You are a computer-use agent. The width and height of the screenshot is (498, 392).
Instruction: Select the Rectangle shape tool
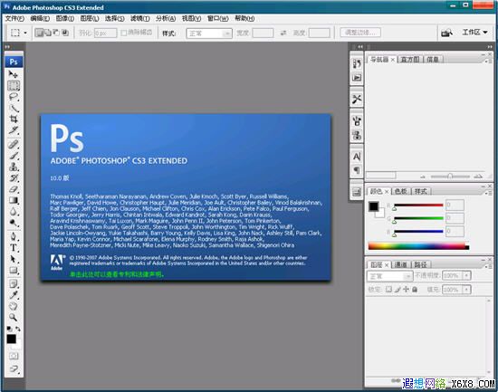(14, 271)
